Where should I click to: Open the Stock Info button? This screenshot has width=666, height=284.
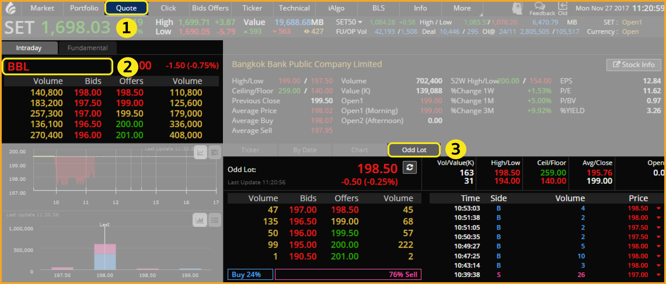[x=634, y=65]
